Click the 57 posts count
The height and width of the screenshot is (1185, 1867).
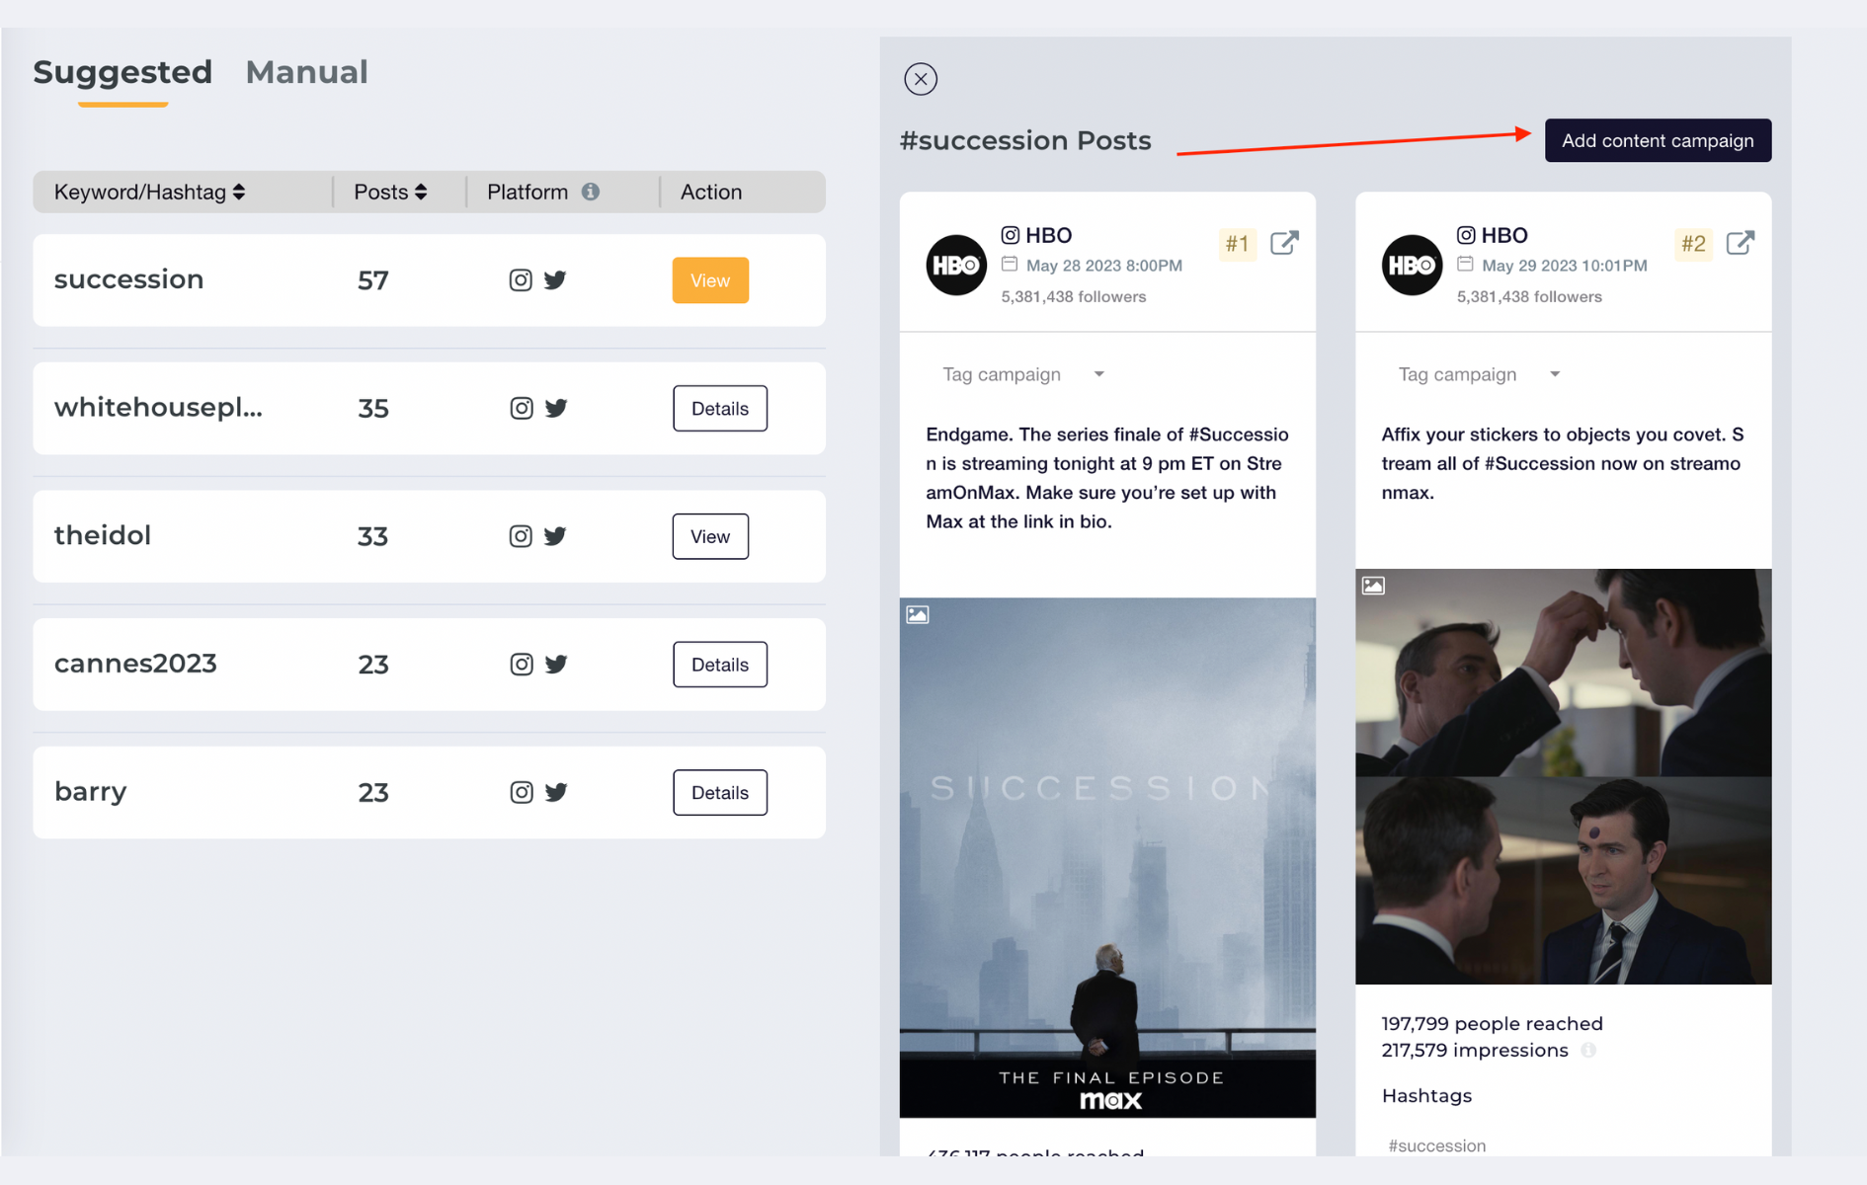click(x=372, y=280)
